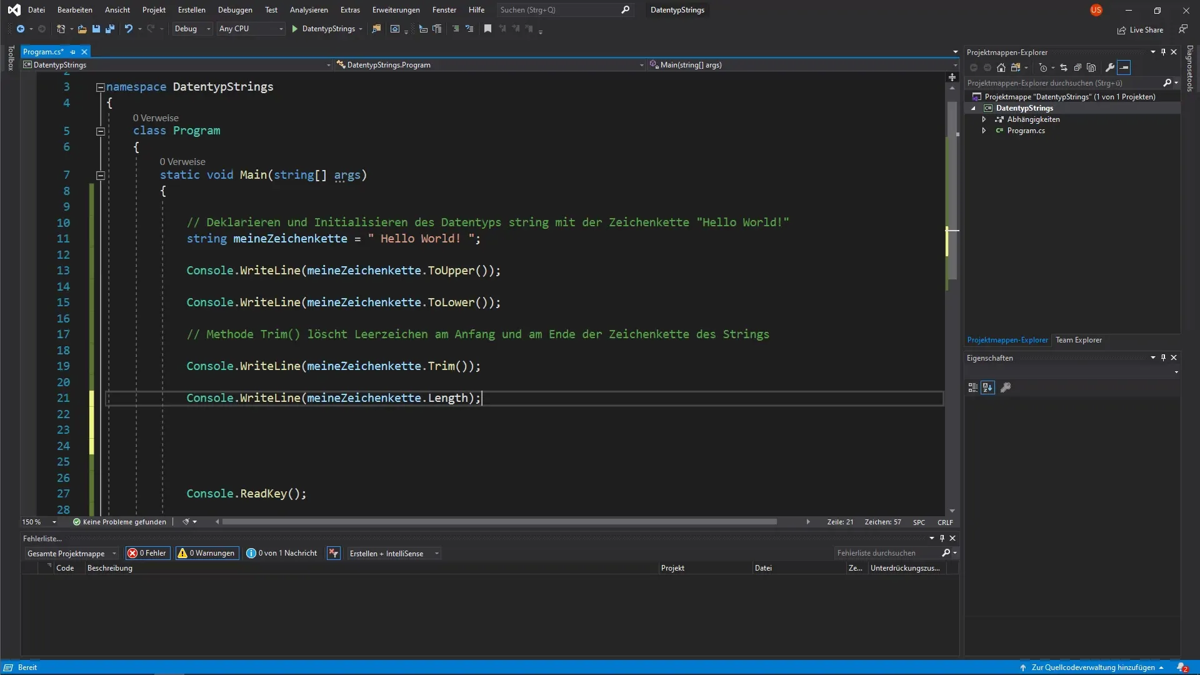Viewport: 1200px width, 675px height.
Task: Open the Toolbox side panel tab
Action: [11, 57]
